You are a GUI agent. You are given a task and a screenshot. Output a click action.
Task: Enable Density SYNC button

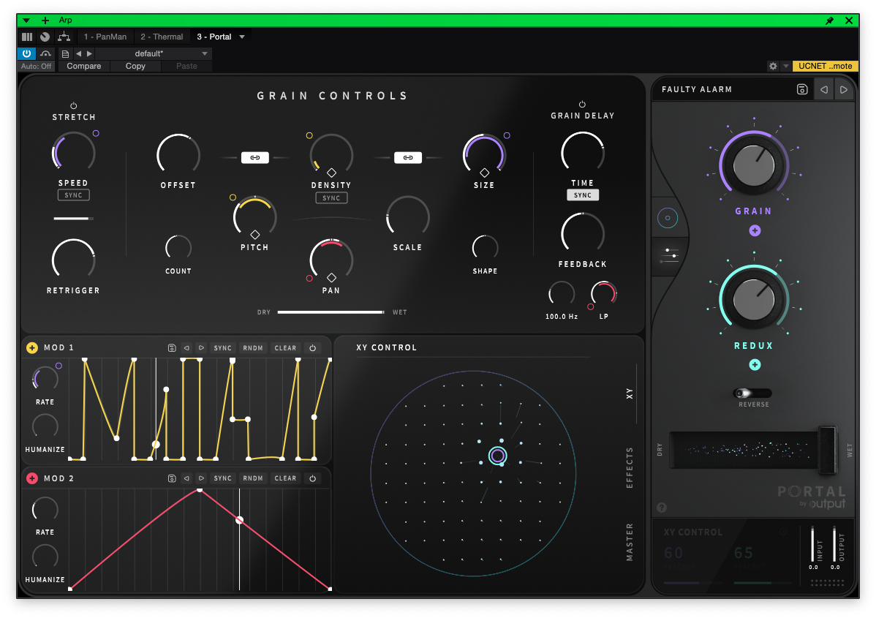[x=331, y=197]
